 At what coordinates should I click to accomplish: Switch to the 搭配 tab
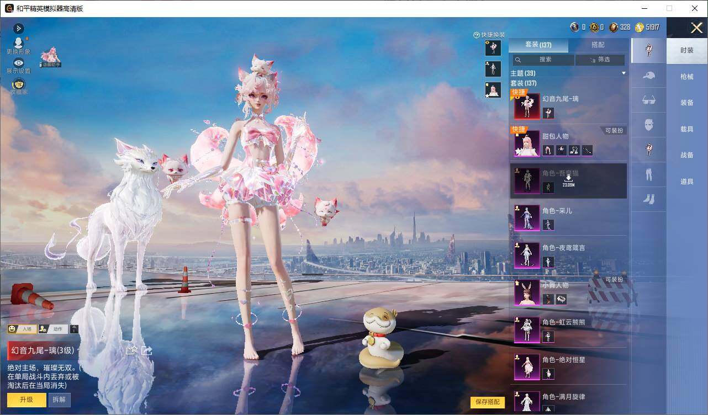coord(598,45)
